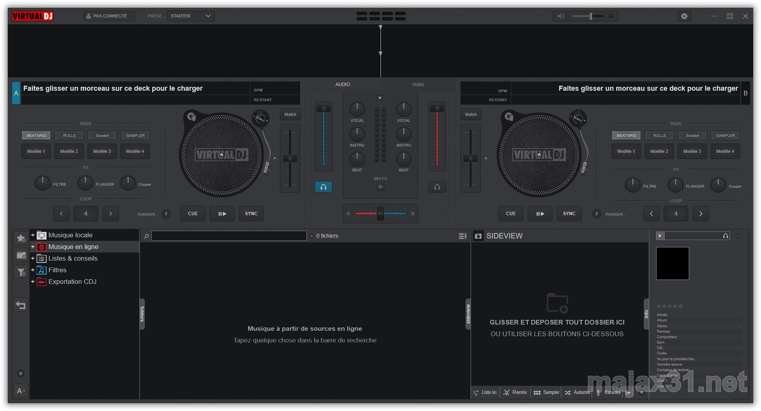The height and width of the screenshot is (411, 761).
Task: Click the master volume speaker icon
Action: 560,16
